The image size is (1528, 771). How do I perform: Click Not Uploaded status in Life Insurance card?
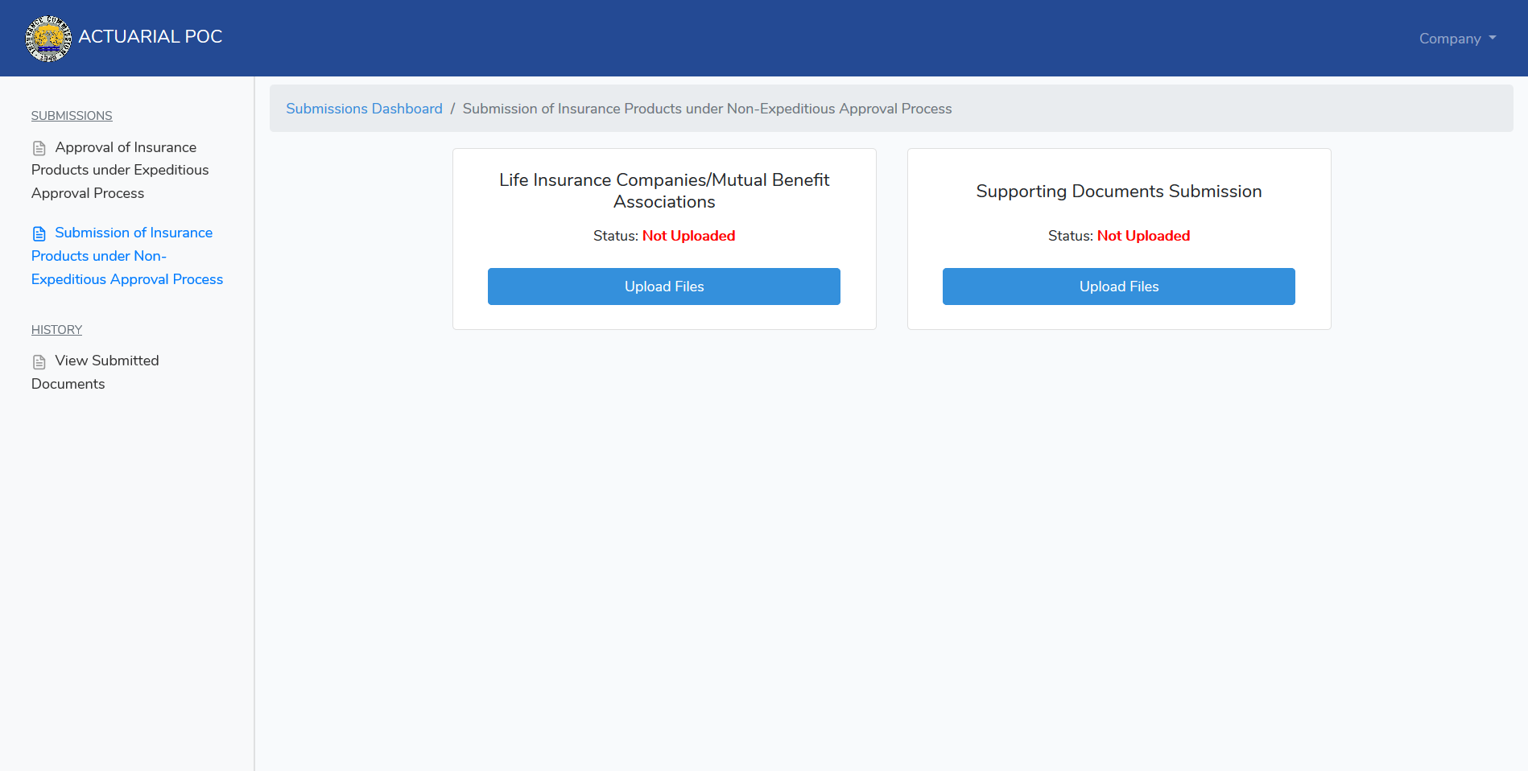tap(688, 236)
